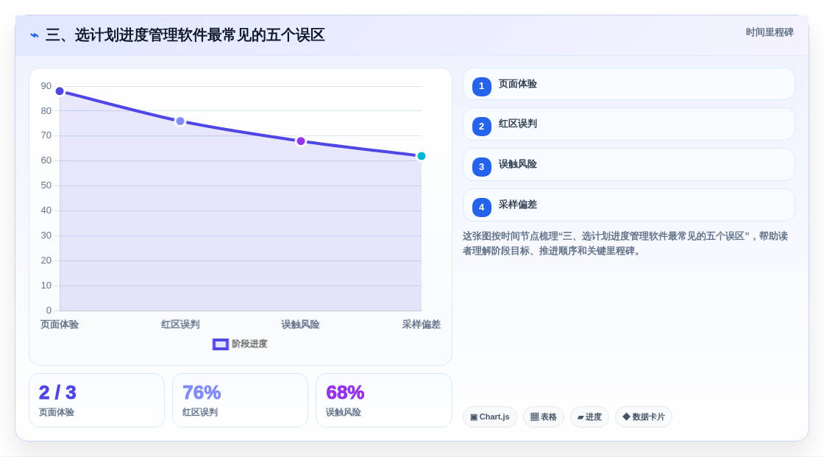Click the blue lightning icon beside the title

tap(35, 35)
